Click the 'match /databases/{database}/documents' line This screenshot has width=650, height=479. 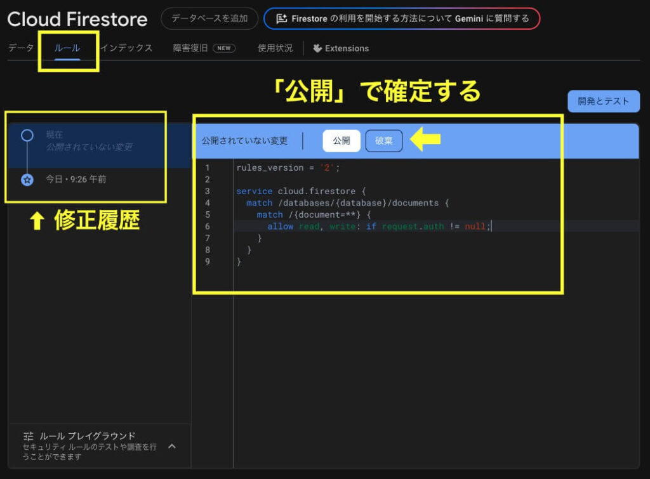click(x=347, y=203)
